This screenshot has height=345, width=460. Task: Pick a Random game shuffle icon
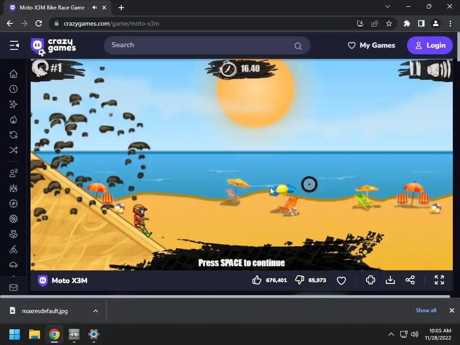pyautogui.click(x=13, y=150)
